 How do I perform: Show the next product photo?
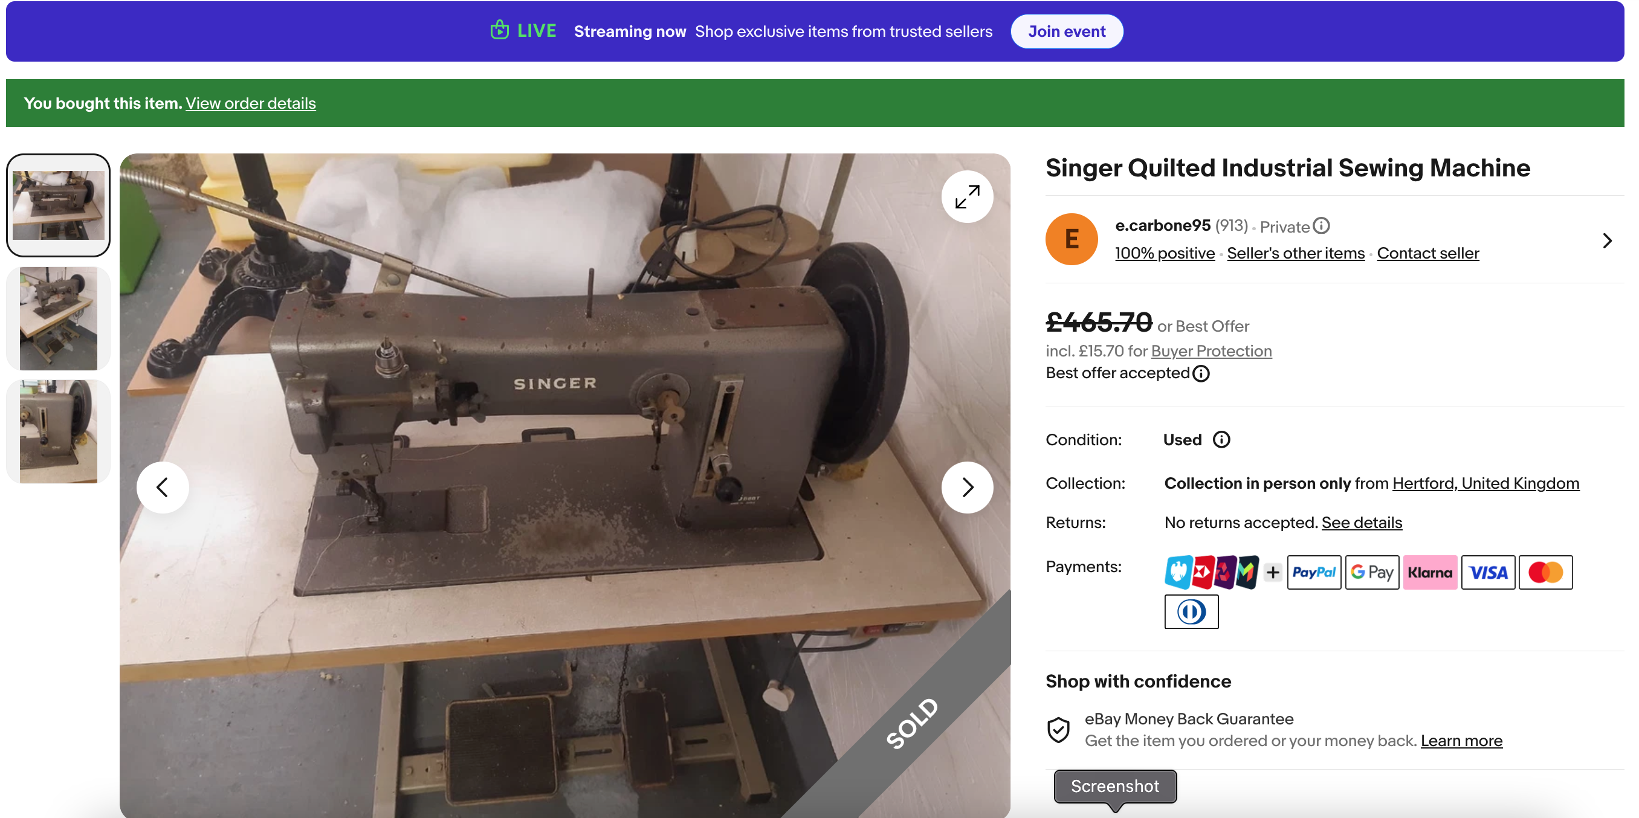(966, 488)
